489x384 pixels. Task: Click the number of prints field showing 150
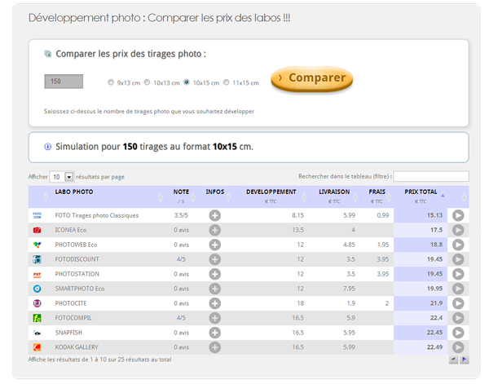tap(64, 82)
